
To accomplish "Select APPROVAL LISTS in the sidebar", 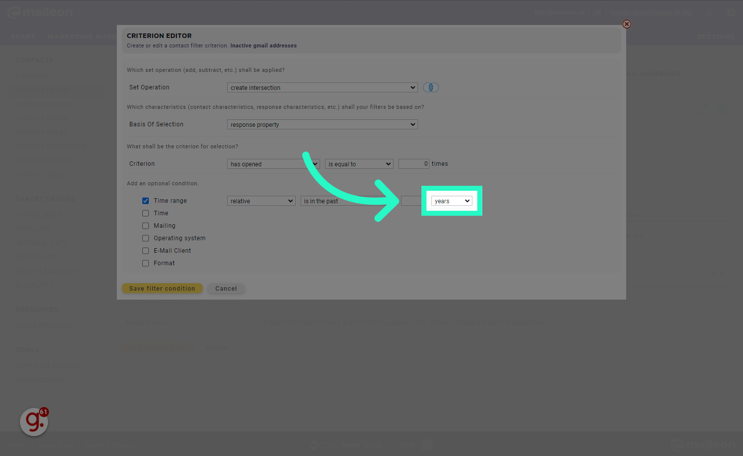I will pyautogui.click(x=41, y=243).
